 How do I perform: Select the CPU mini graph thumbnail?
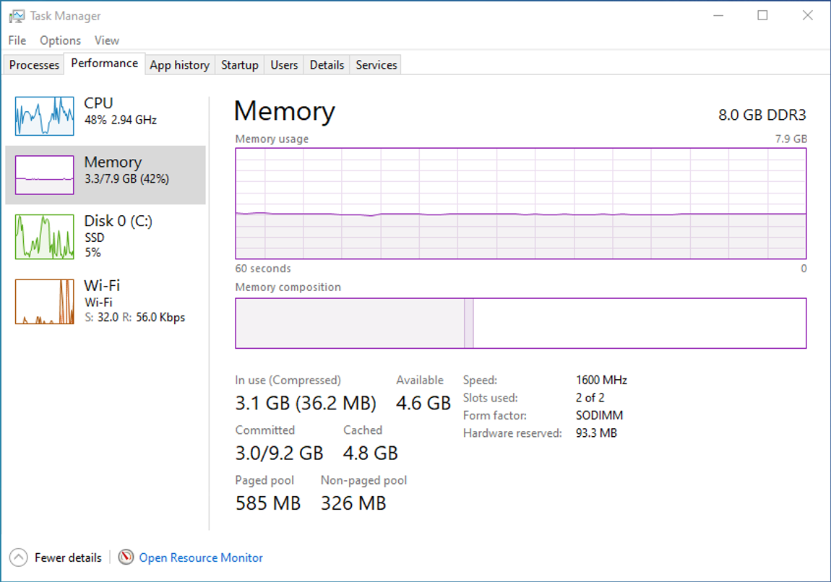click(44, 116)
